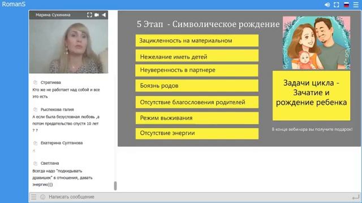Click slide item Боязнь родов
Viewport: 362px width, 203px height.
[197, 86]
